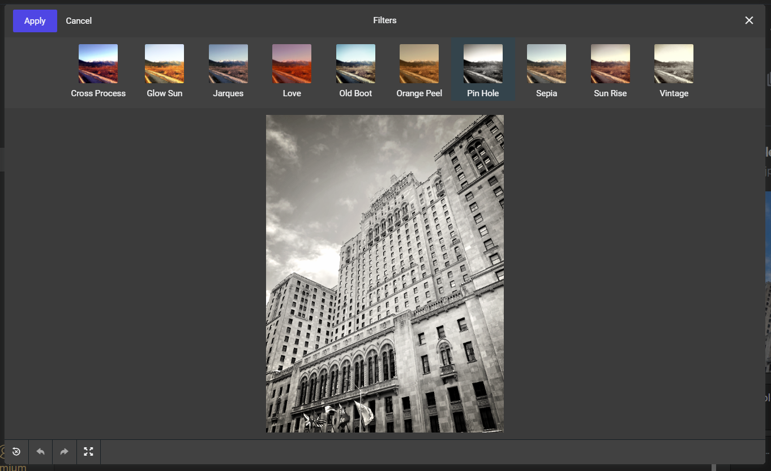Select the Old Boot filter
Viewport: 771px width, 471px height.
click(355, 71)
